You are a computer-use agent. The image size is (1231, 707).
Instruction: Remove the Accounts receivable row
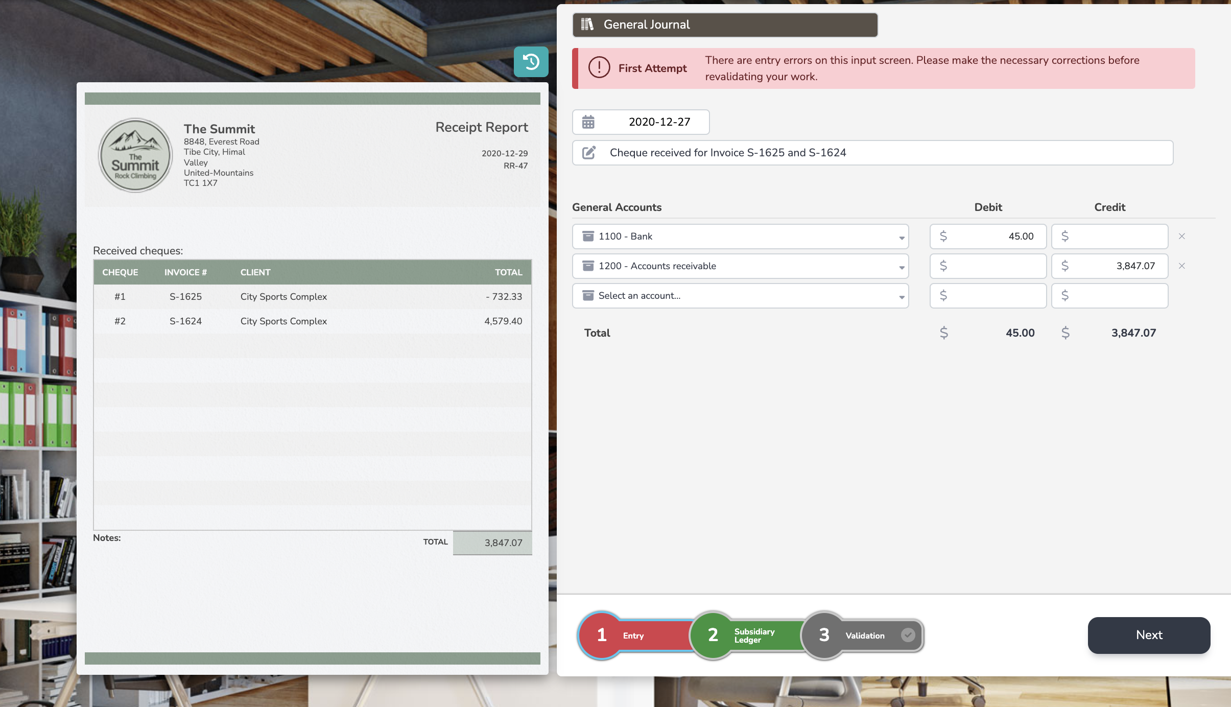click(x=1181, y=266)
